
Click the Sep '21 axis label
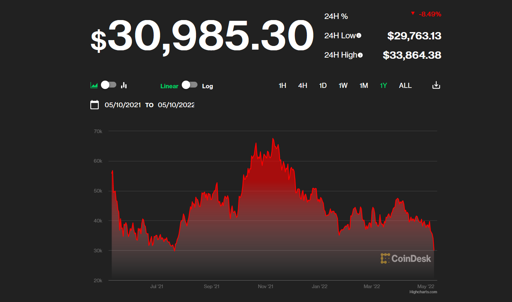tap(211, 286)
